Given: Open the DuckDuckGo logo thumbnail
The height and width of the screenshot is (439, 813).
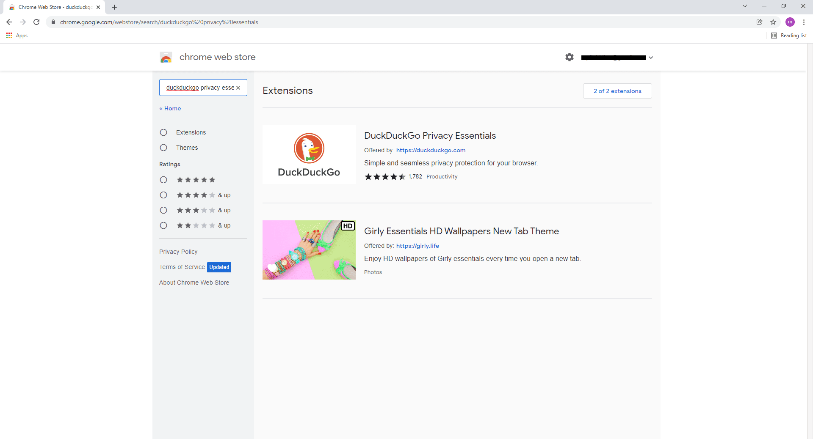Looking at the screenshot, I should coord(309,154).
